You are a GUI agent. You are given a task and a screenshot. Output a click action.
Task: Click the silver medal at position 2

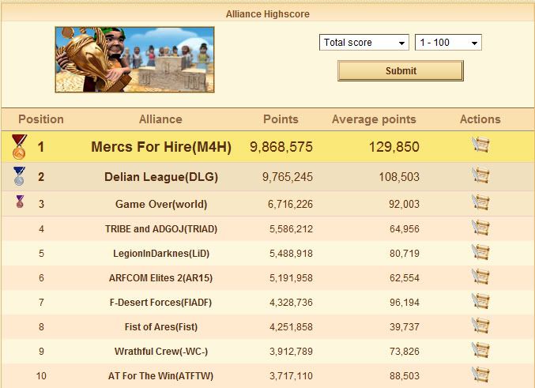19,176
